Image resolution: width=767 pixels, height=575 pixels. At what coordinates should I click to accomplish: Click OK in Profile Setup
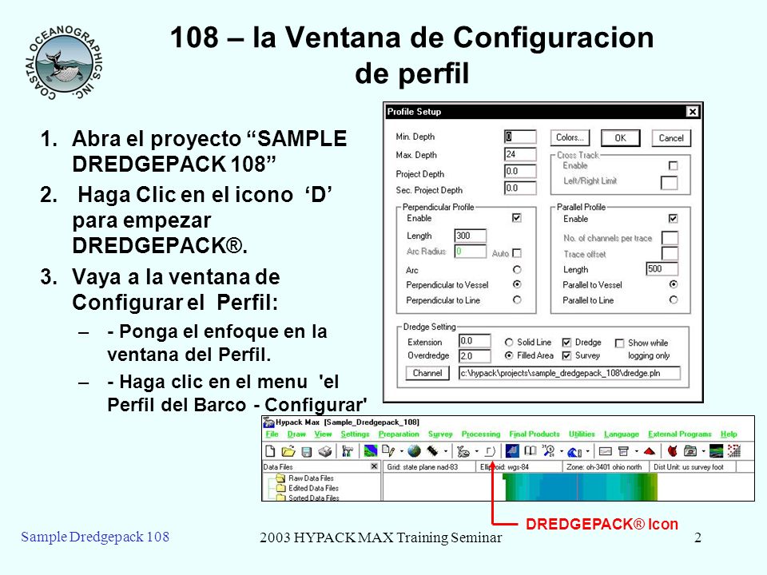point(620,138)
